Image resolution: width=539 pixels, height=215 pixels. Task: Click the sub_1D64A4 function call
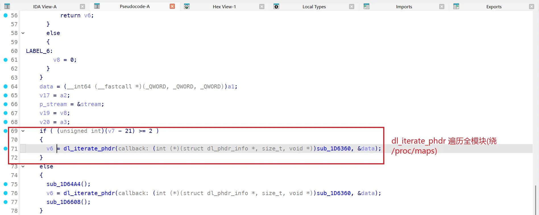tap(63, 184)
